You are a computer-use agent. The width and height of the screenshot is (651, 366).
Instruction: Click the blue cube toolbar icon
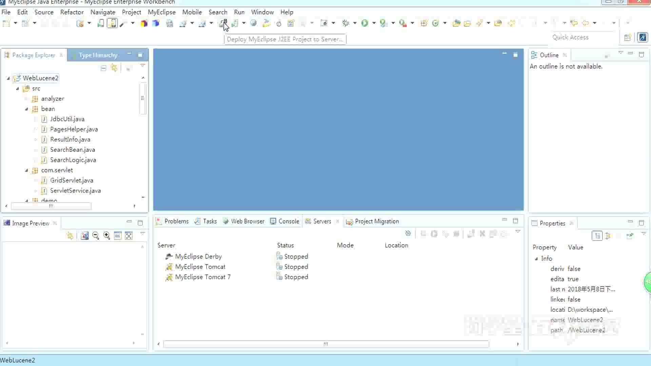coord(156,23)
